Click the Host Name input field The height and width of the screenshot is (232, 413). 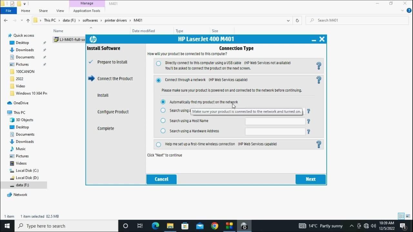275,121
